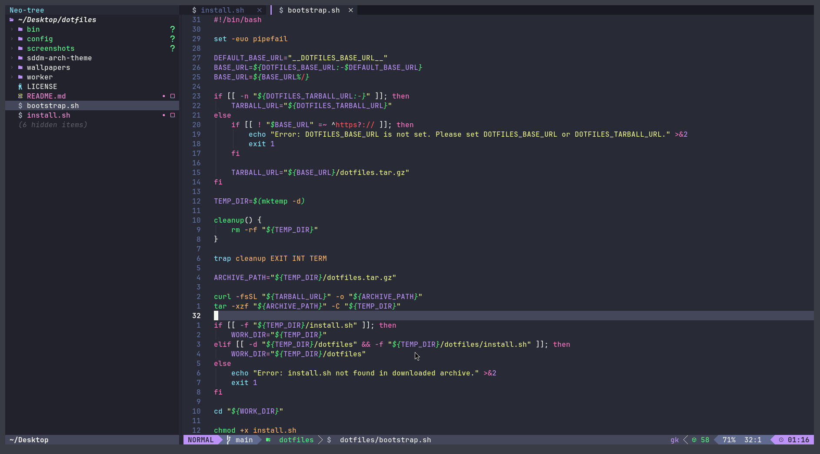Click the git branch icon in statusline
This screenshot has height=454, width=820.
[x=229, y=440]
